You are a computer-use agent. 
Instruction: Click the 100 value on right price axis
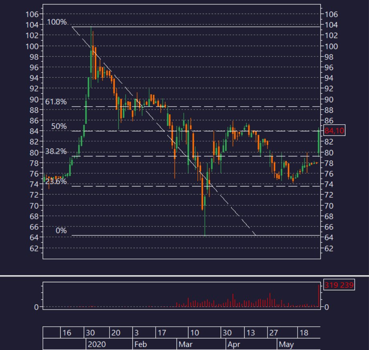coord(331,47)
